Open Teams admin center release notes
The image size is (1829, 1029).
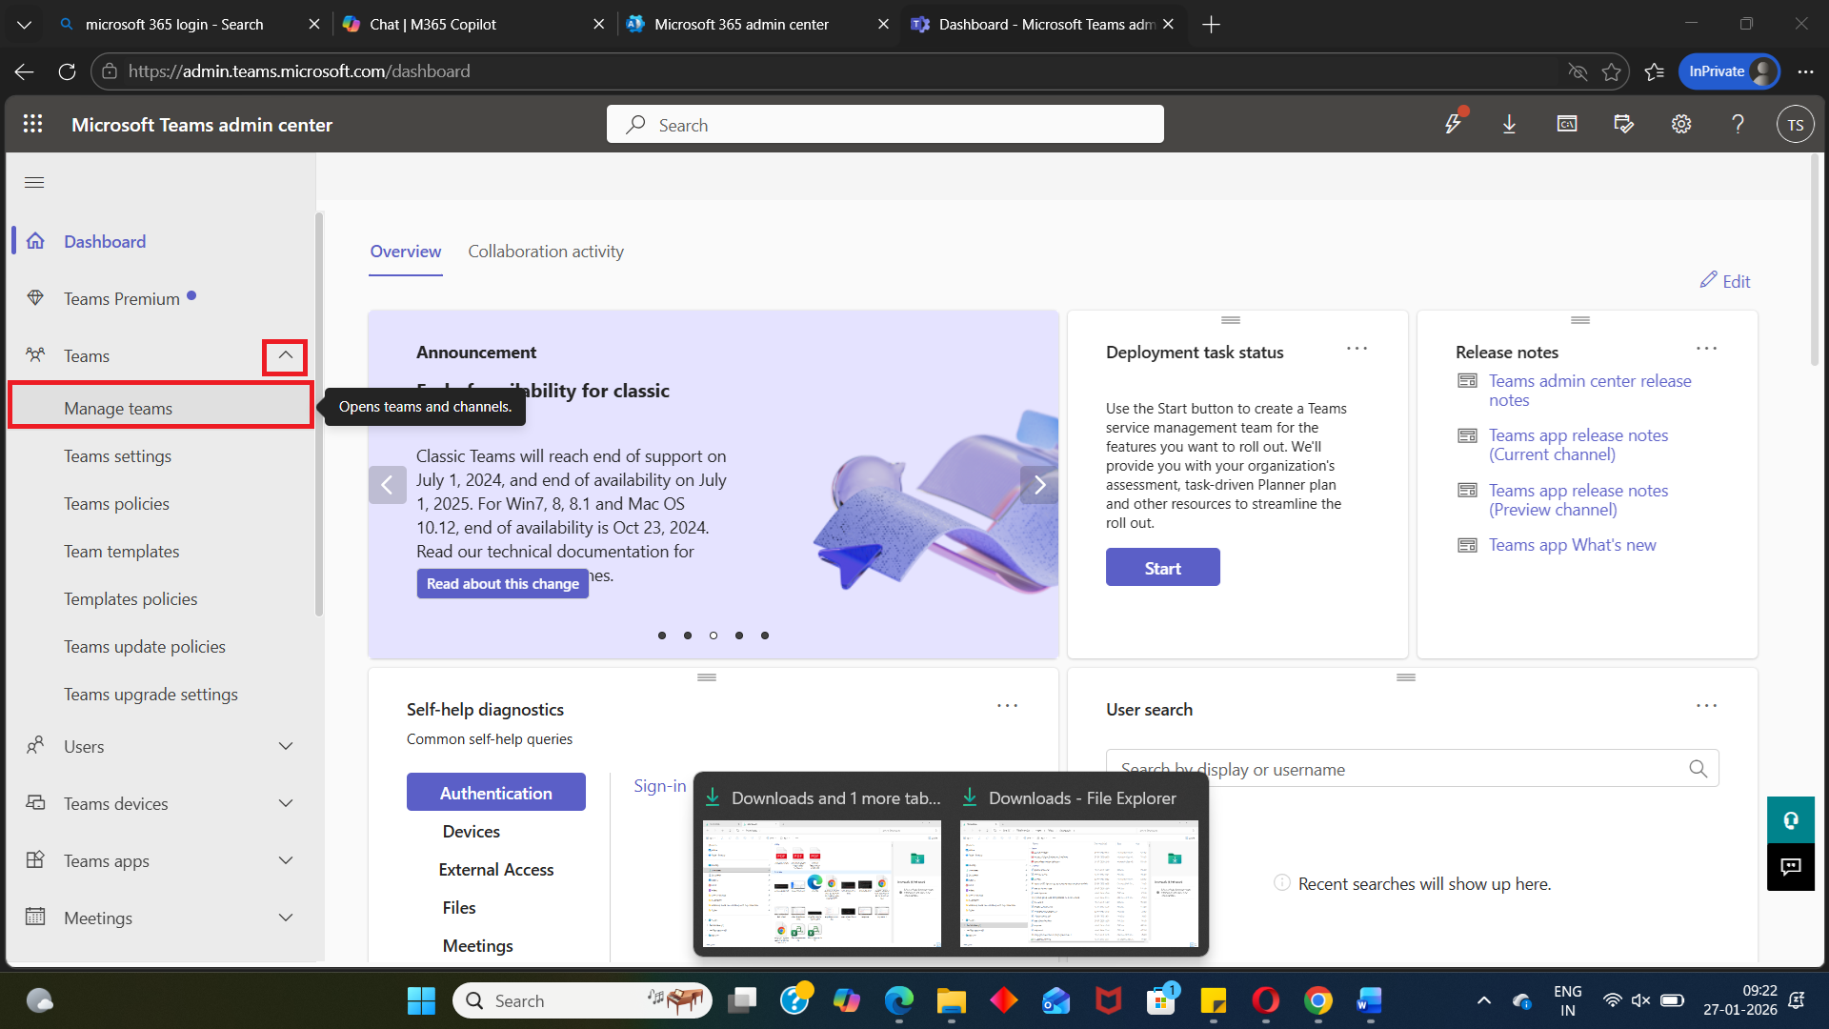click(1589, 390)
